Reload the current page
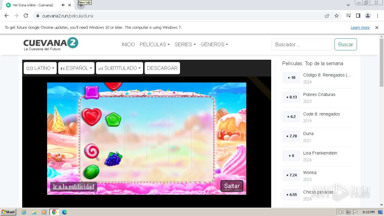Viewport: 384px width, 216px height. click(x=26, y=16)
